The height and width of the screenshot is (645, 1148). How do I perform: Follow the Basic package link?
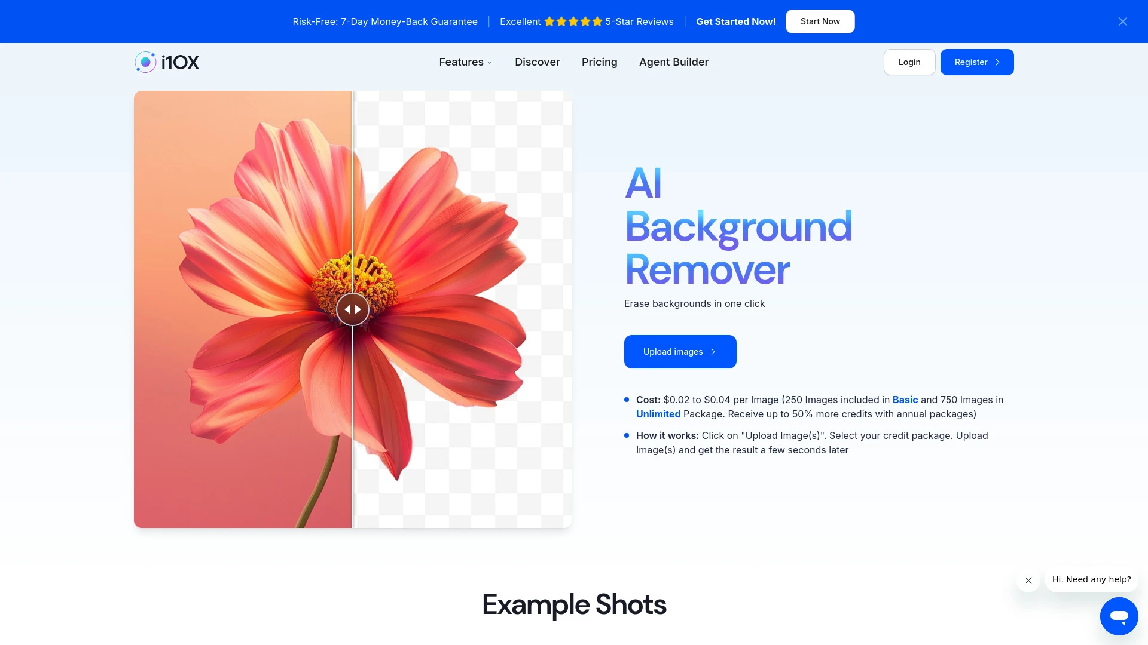coord(905,400)
